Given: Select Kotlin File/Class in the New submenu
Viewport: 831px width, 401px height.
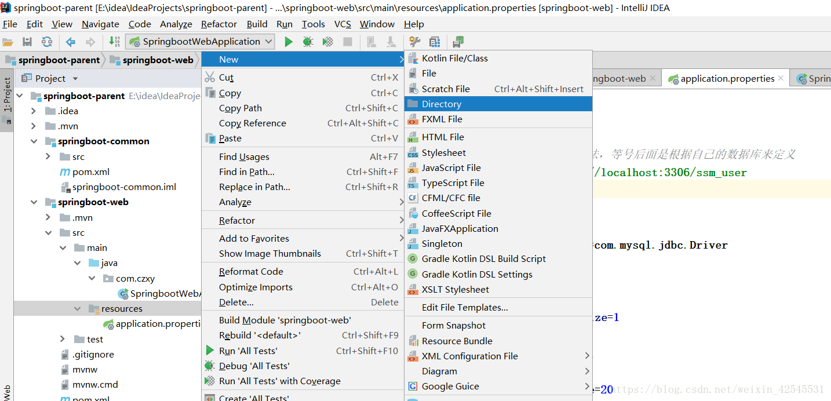Looking at the screenshot, I should (x=498, y=58).
